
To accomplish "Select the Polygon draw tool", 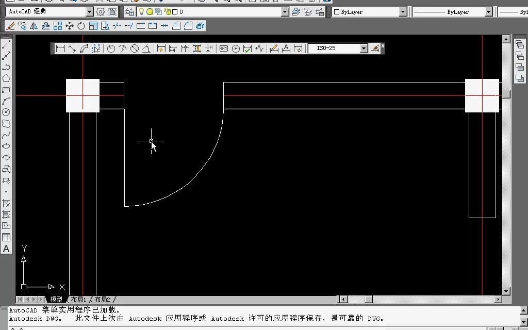I will (x=6, y=78).
